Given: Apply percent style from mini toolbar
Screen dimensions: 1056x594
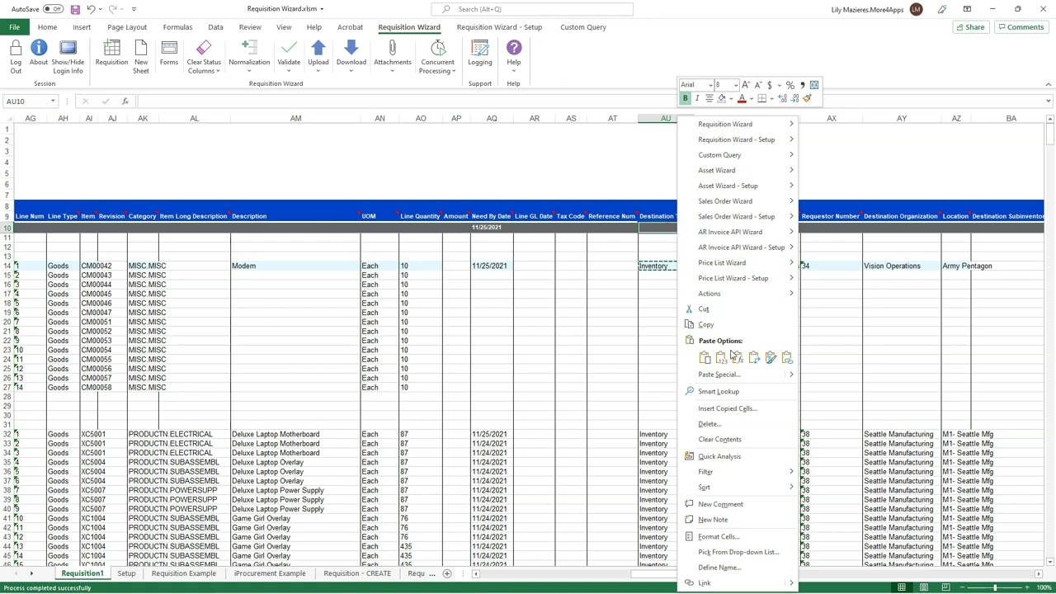Looking at the screenshot, I should 790,85.
